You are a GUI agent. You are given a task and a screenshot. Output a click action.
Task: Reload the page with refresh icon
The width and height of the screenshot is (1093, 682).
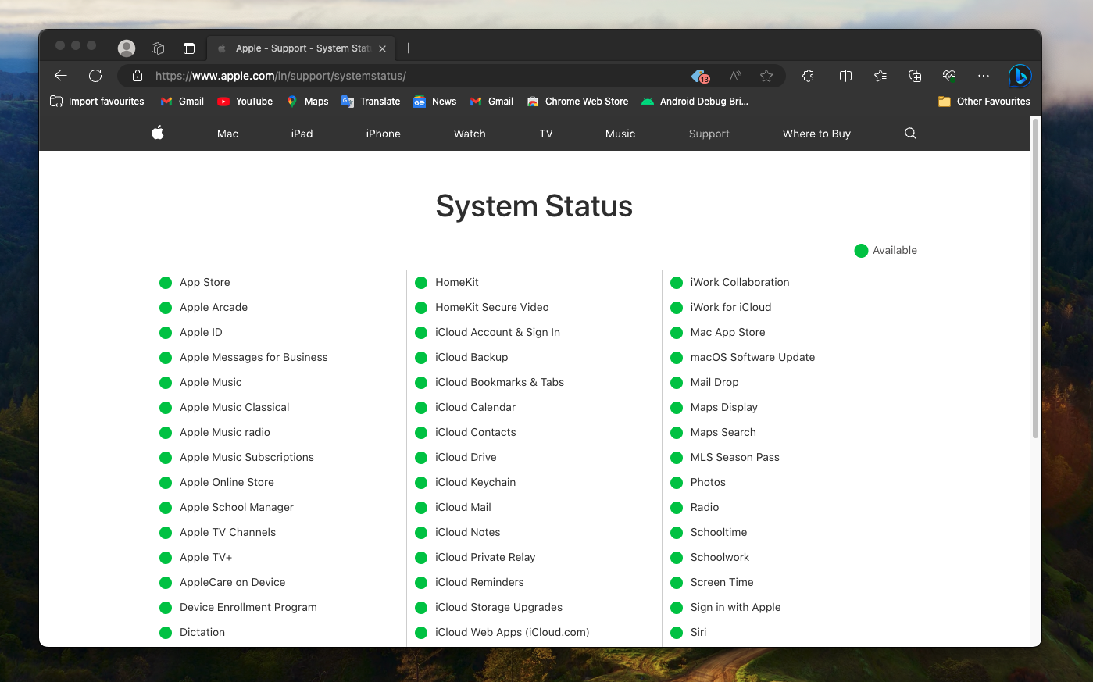(95, 76)
